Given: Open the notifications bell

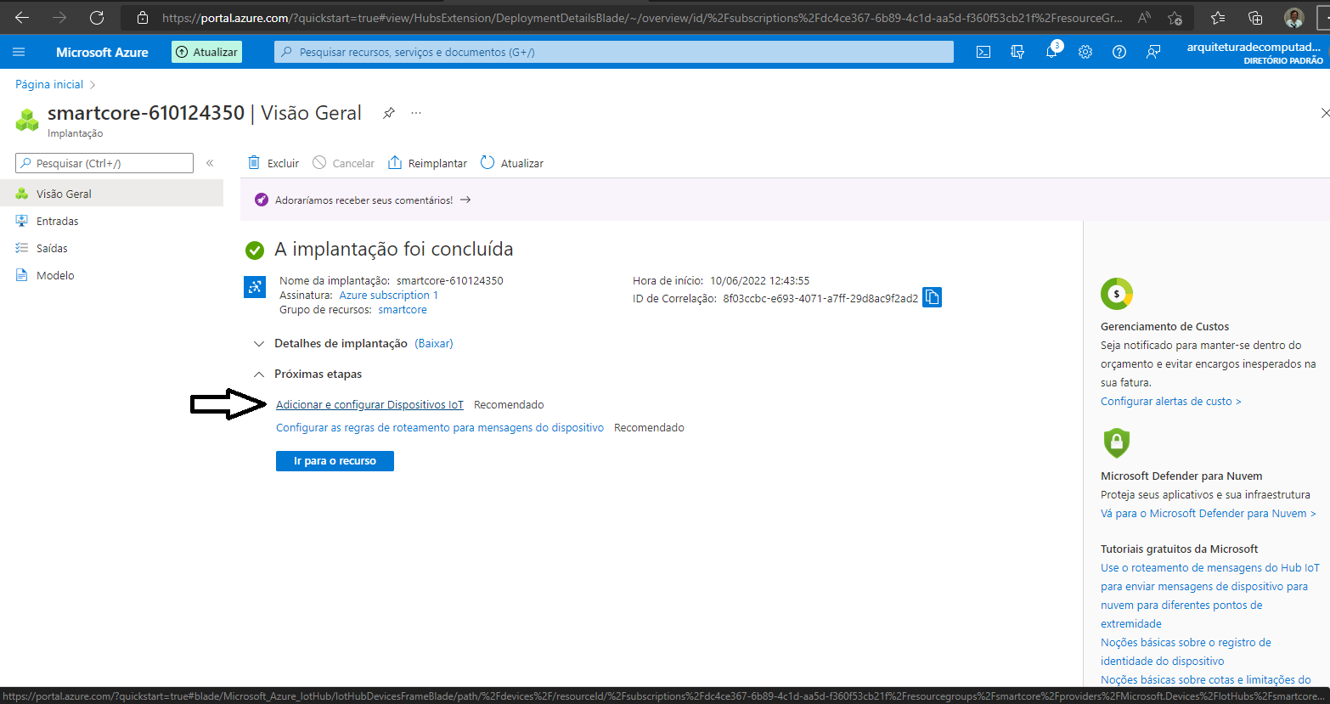Looking at the screenshot, I should pyautogui.click(x=1051, y=52).
